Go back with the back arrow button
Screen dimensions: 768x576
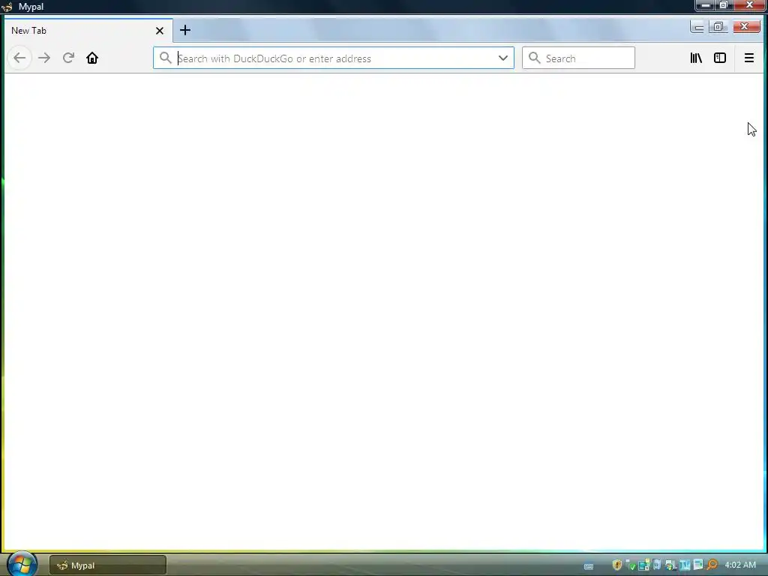coord(19,58)
